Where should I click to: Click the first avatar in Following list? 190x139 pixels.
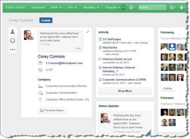(x=164, y=47)
